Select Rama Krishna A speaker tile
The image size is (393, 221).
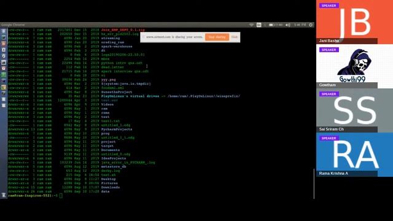click(354, 155)
